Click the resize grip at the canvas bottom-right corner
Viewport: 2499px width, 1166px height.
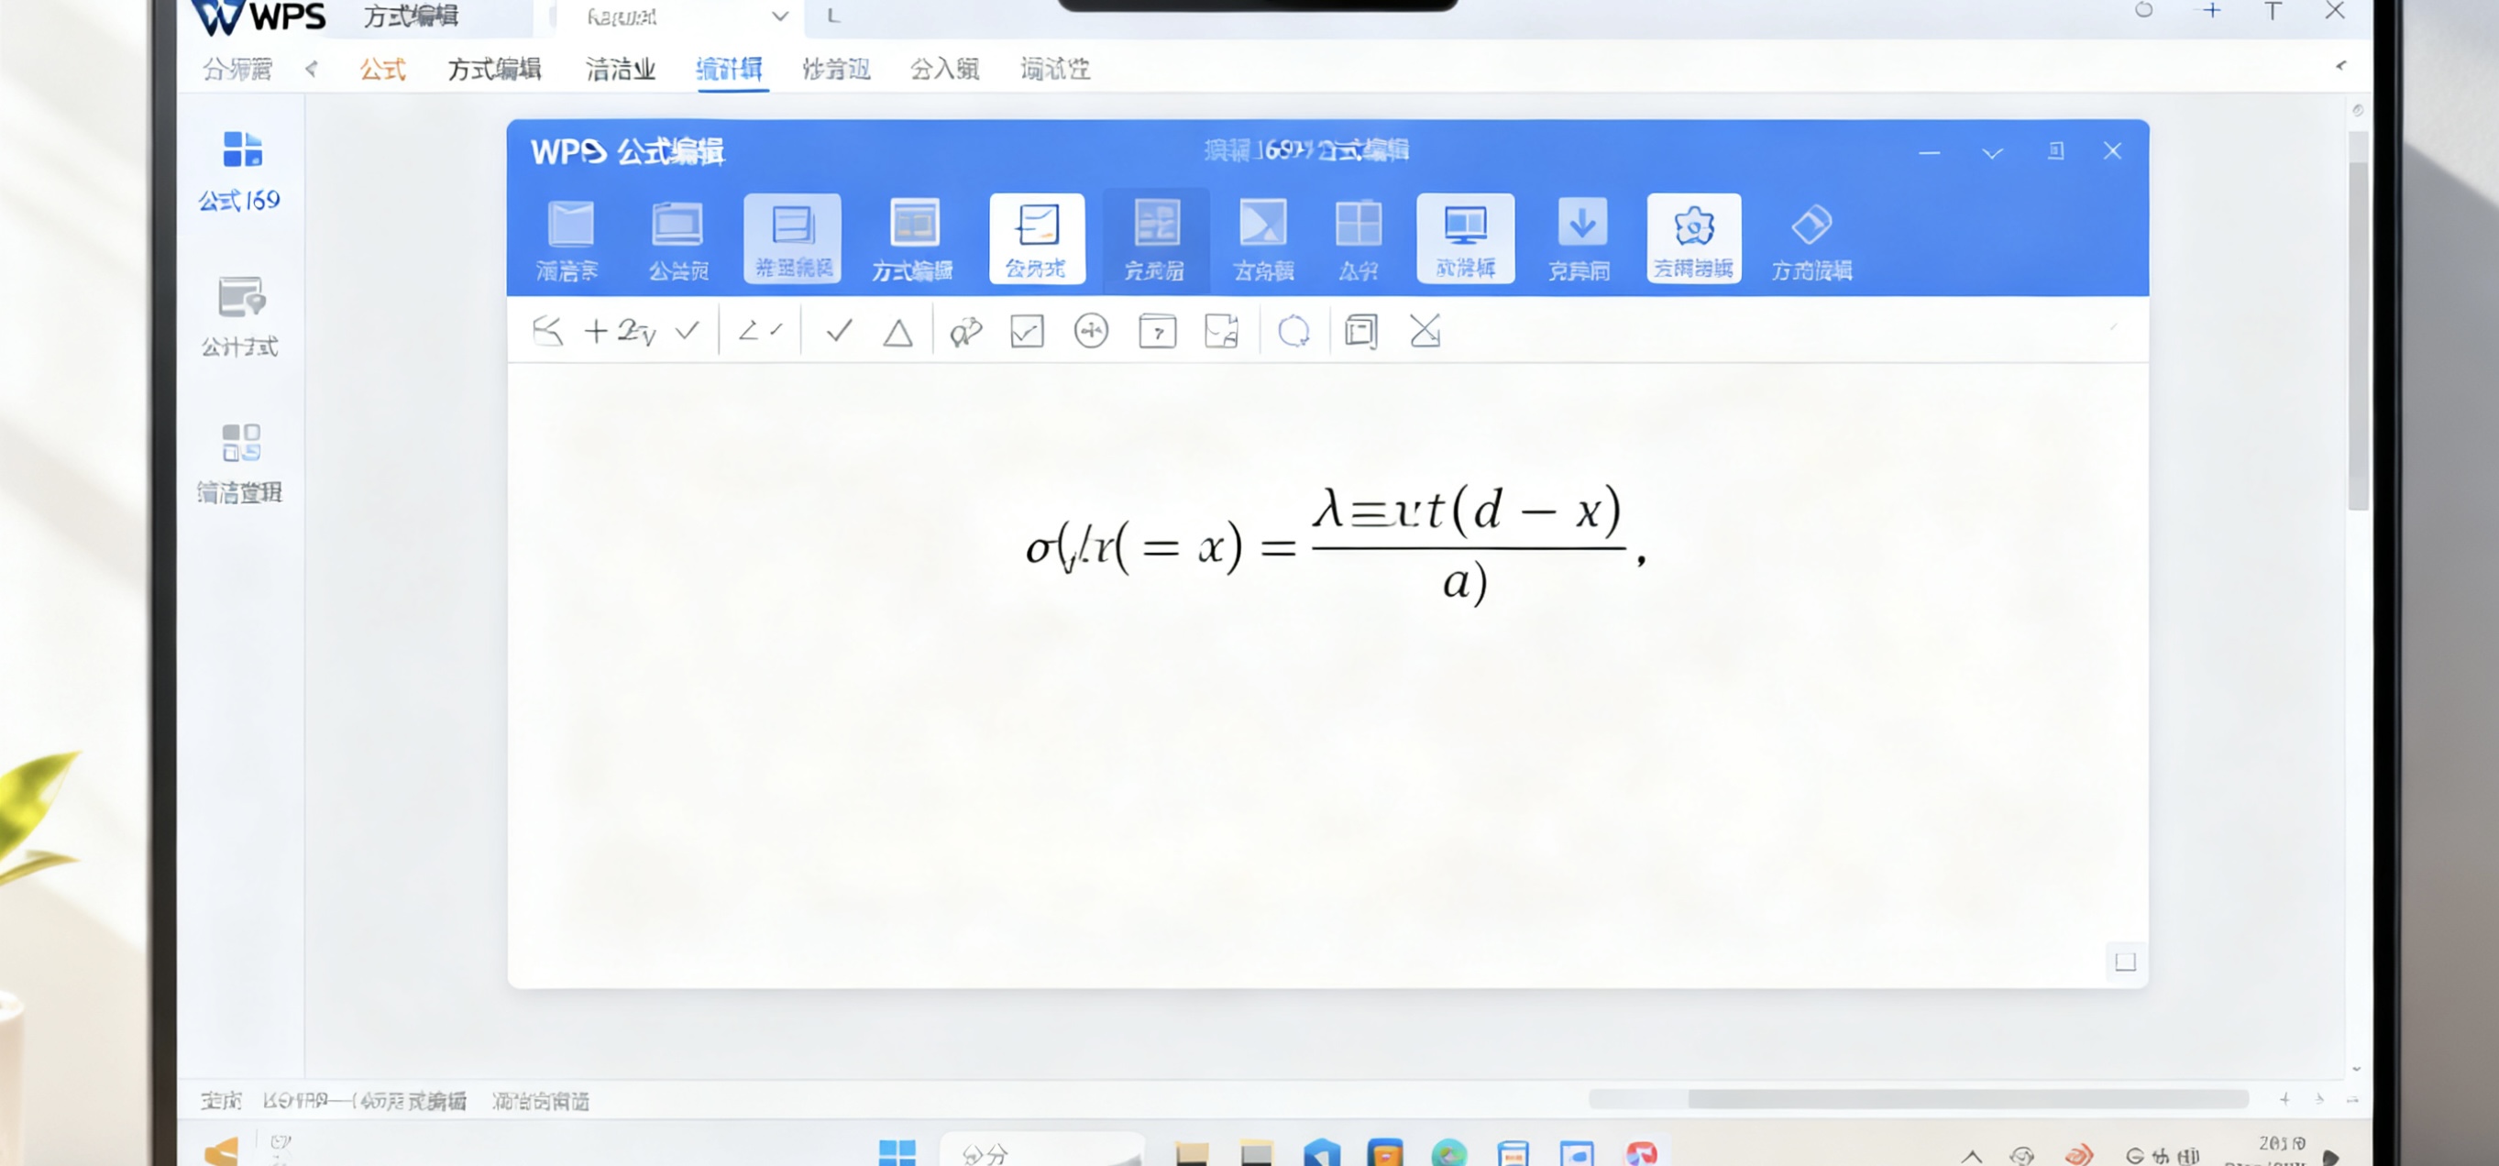point(2125,962)
